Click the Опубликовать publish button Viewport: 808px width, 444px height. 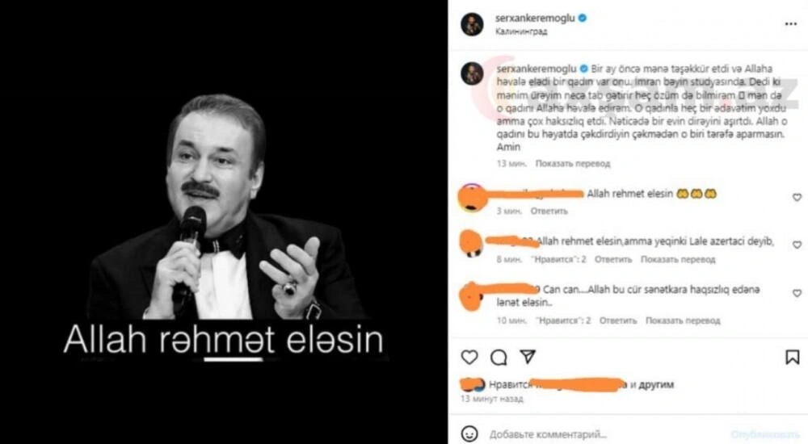coord(764,435)
